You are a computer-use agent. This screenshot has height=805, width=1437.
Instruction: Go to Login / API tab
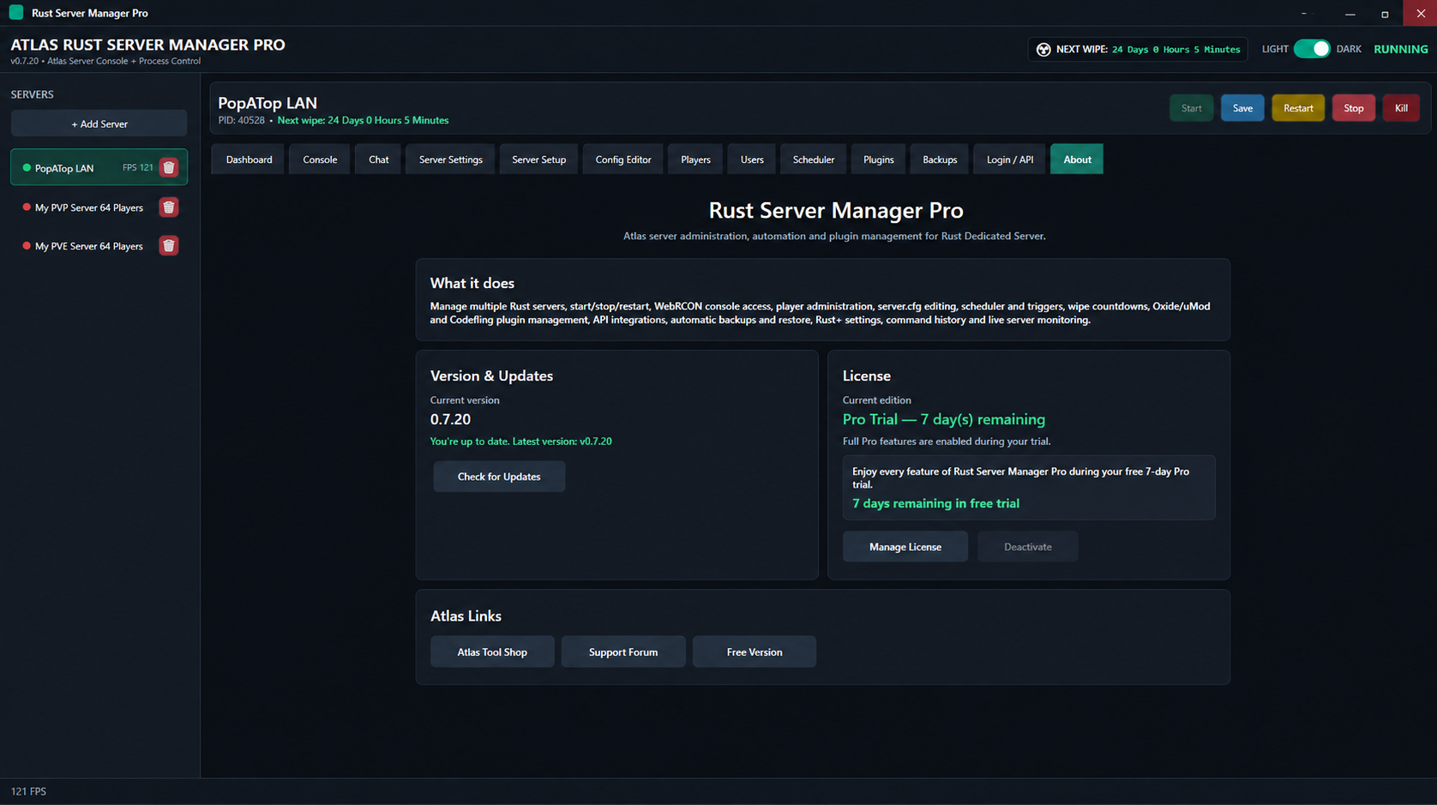click(x=1009, y=159)
